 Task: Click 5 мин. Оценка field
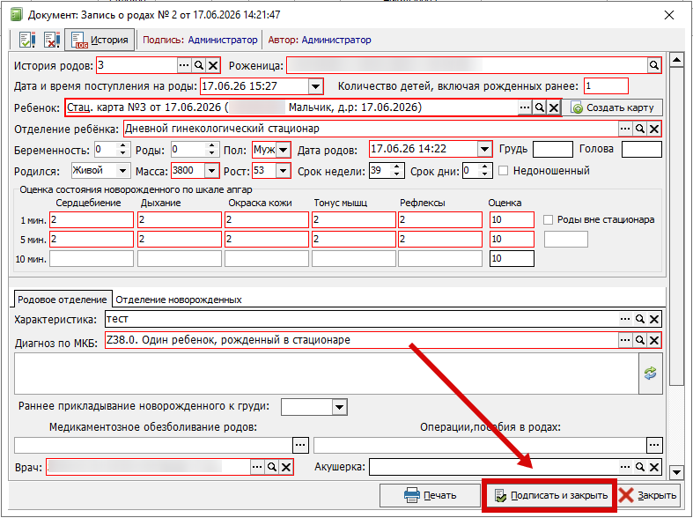(x=512, y=239)
